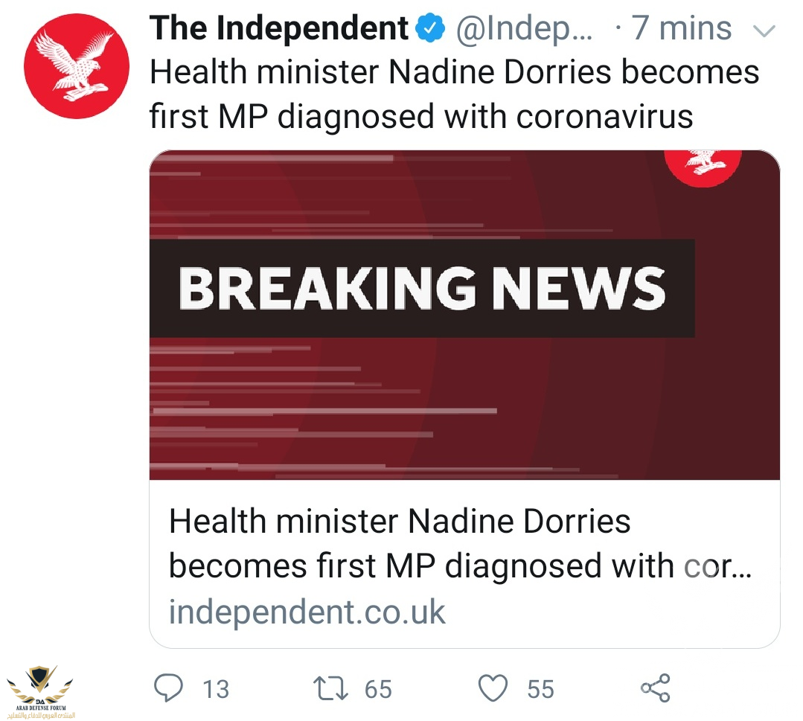Screen dimensions: 803x721
Task: Click the blue verified badge
Action: pos(429,28)
